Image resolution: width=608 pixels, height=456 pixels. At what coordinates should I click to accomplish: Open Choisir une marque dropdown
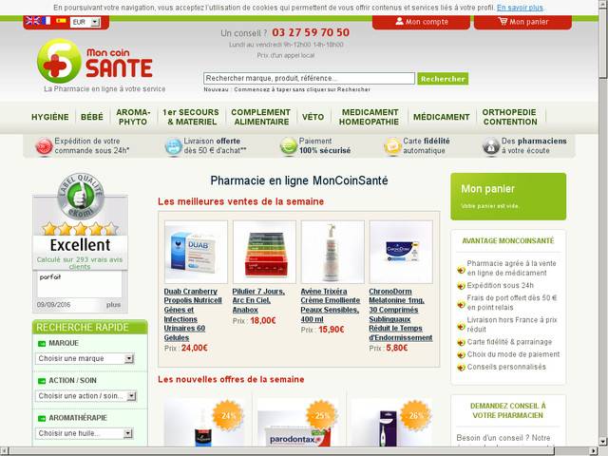pos(85,359)
